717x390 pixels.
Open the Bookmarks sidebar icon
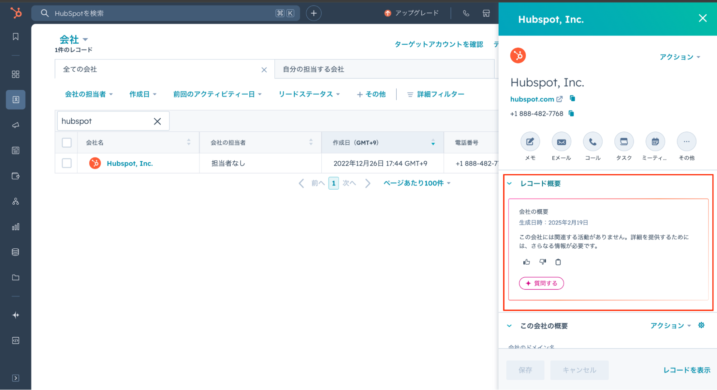pyautogui.click(x=15, y=37)
